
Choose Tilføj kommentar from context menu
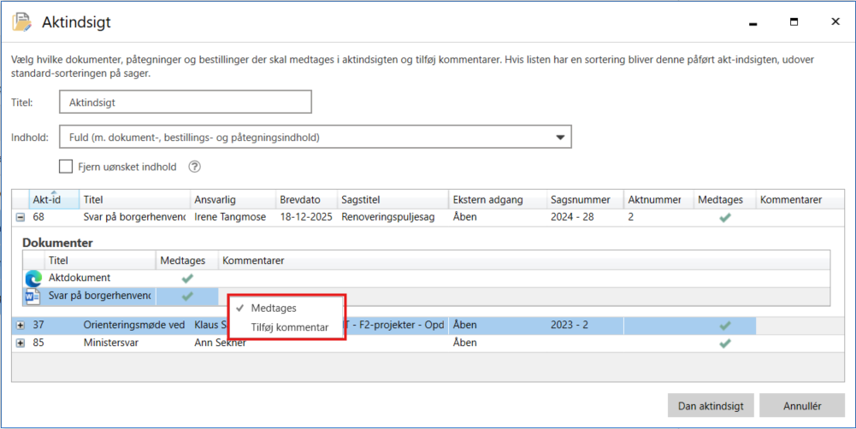289,327
